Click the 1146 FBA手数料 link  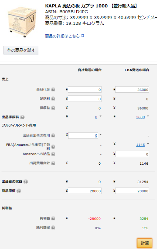[140, 145]
